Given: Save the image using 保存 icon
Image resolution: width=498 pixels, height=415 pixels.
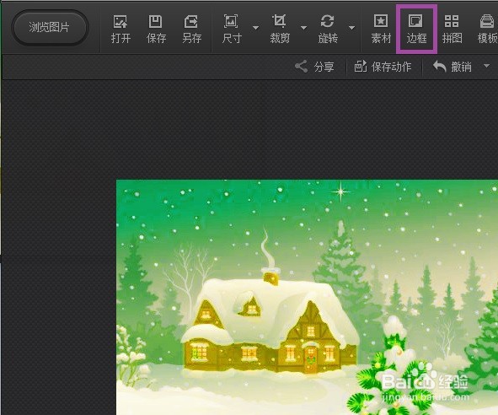Looking at the screenshot, I should 156,29.
